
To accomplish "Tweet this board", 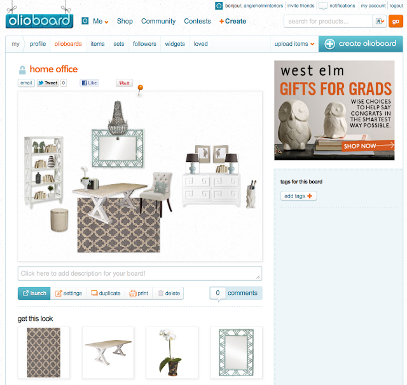I will [x=48, y=83].
